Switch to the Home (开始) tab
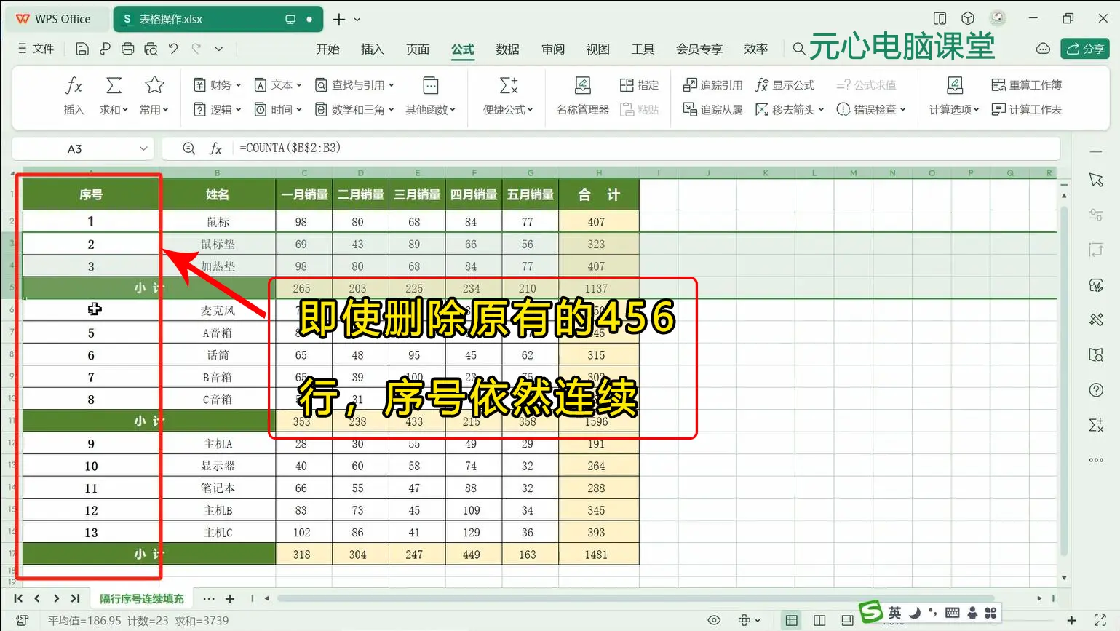 click(327, 49)
